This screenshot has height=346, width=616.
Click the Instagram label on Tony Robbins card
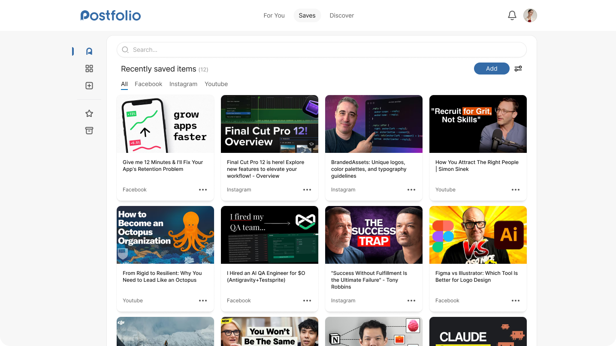(x=343, y=301)
